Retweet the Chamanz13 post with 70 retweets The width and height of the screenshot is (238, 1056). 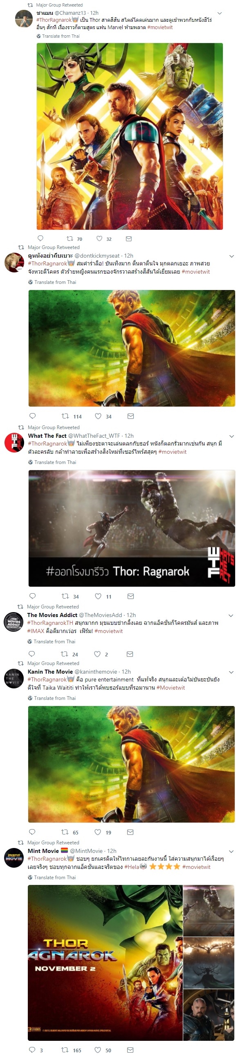(70, 238)
